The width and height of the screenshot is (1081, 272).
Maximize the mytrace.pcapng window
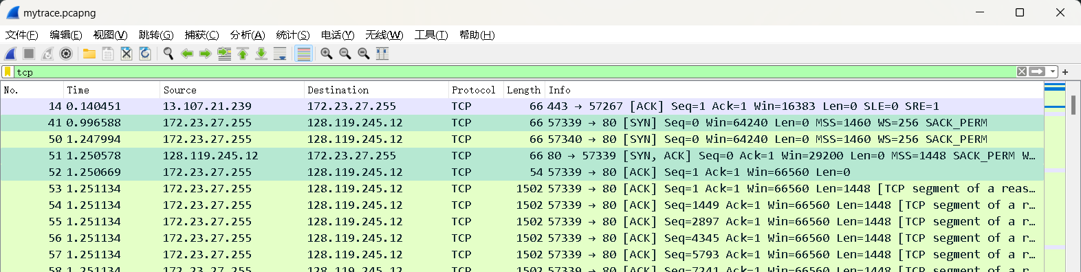click(x=1020, y=12)
